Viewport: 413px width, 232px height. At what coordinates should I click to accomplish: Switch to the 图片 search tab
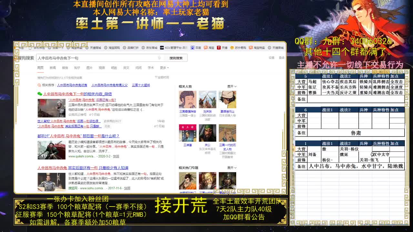tap(89, 68)
